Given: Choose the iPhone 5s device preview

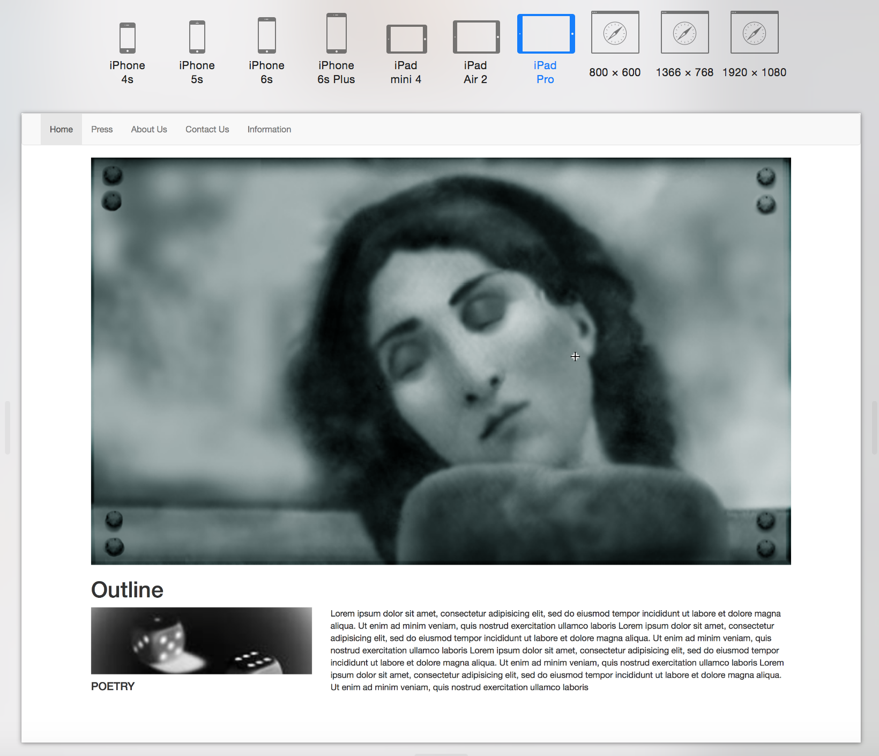Looking at the screenshot, I should 197,37.
